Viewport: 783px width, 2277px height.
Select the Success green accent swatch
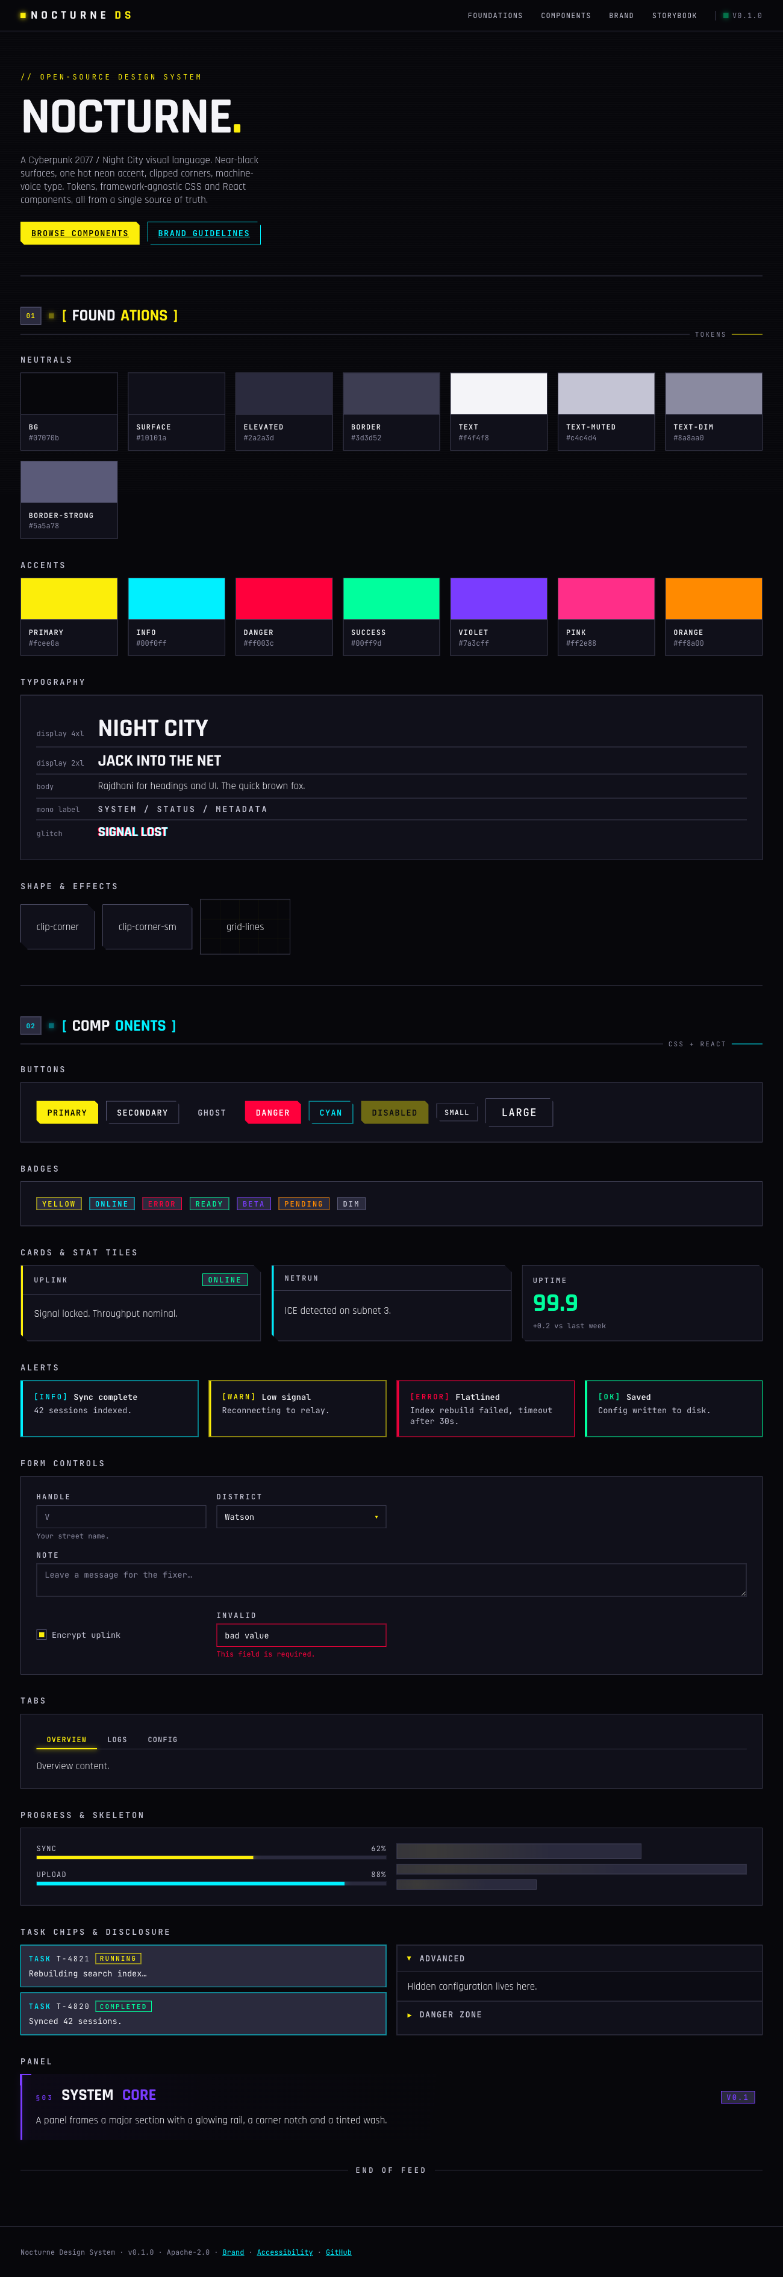391,616
